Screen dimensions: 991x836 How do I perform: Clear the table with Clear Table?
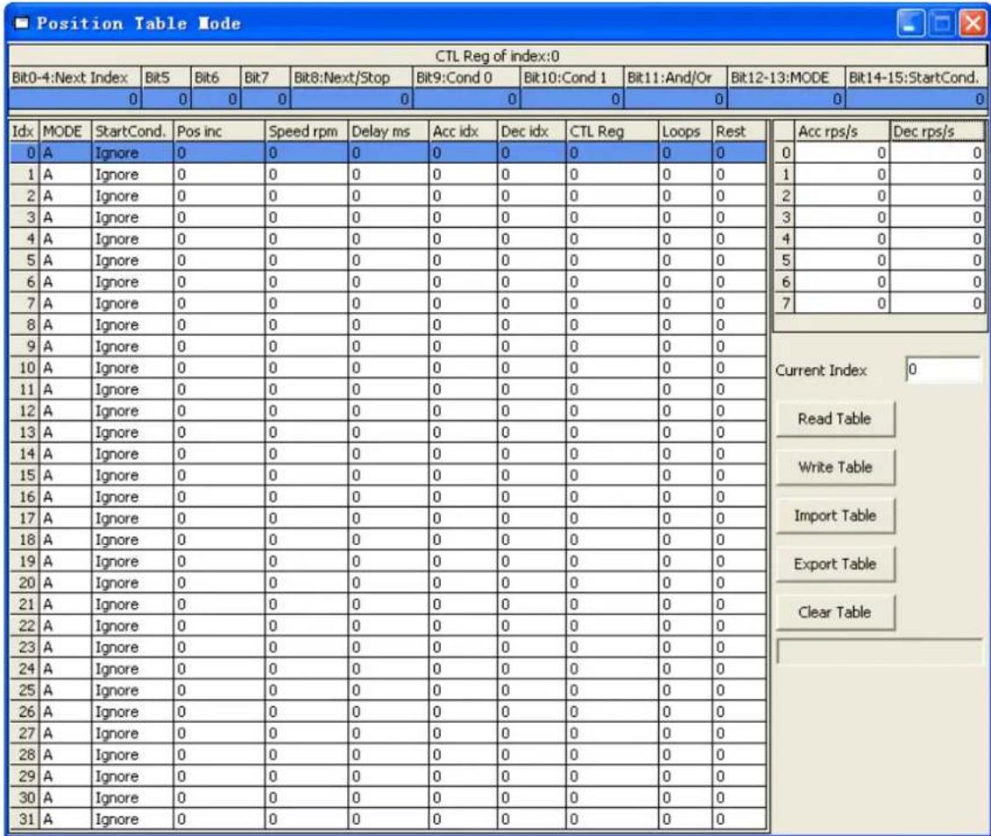pyautogui.click(x=835, y=612)
